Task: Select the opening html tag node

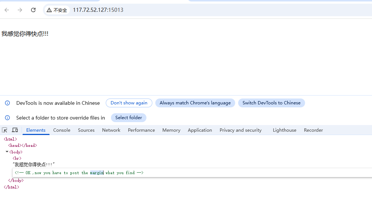Action: [10, 139]
